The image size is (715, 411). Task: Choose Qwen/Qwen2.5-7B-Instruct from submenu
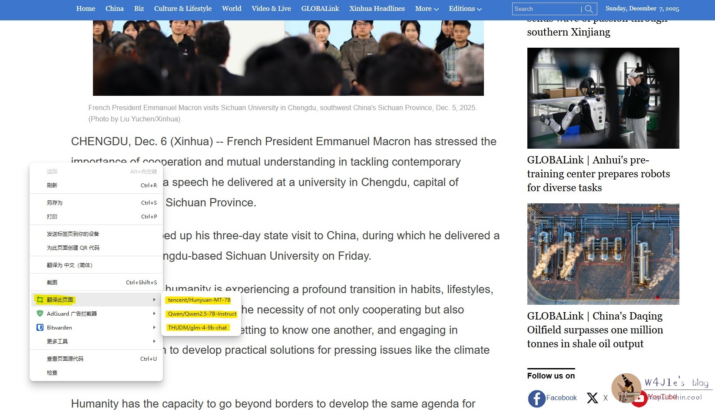202,314
